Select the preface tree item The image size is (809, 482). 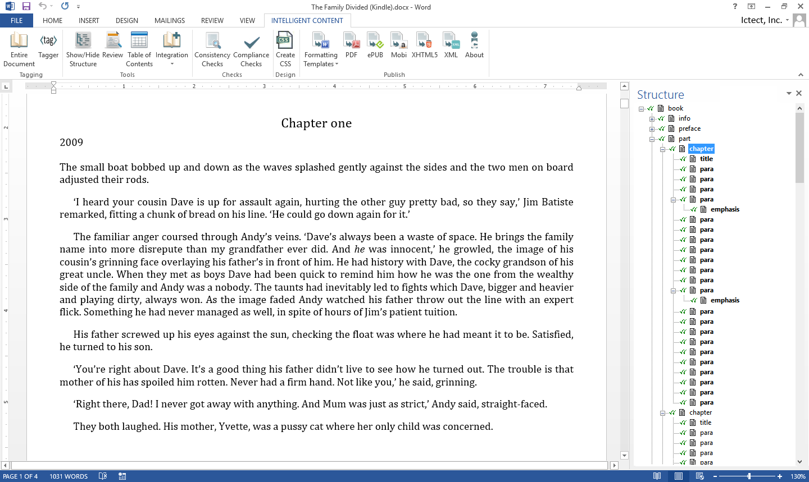[689, 128]
